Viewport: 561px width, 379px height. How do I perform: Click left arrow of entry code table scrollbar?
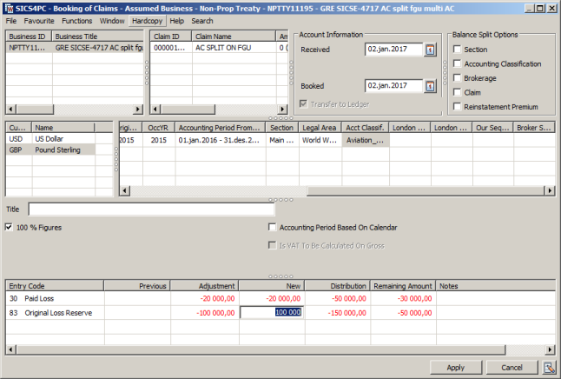[x=11, y=349]
